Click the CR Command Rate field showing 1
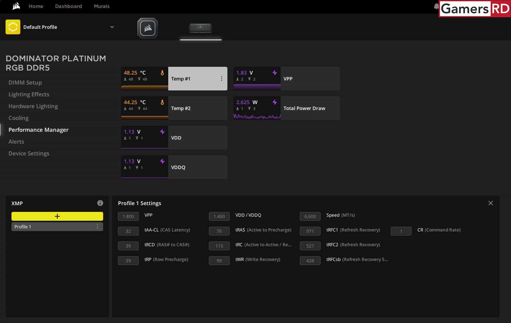 401,231
